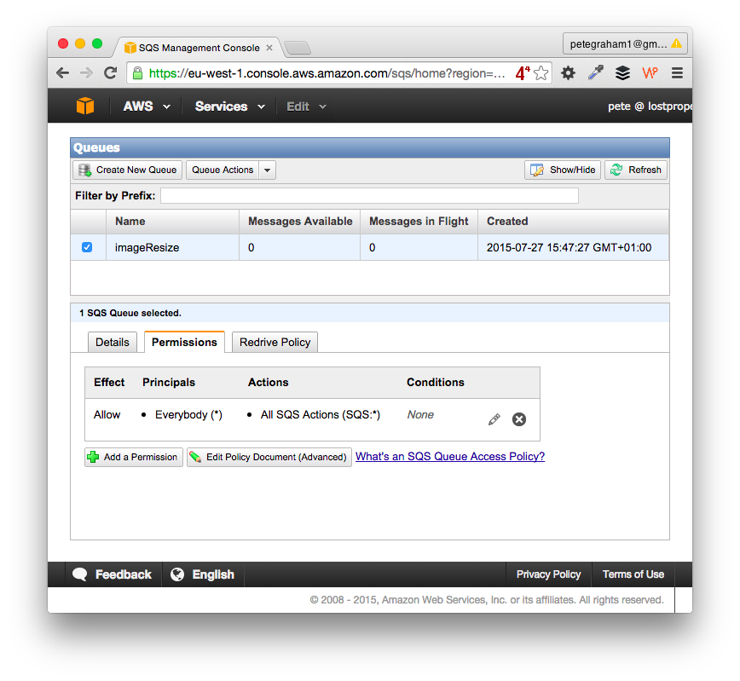Bookmark this page with the star icon
The width and height of the screenshot is (740, 681).
coord(541,73)
